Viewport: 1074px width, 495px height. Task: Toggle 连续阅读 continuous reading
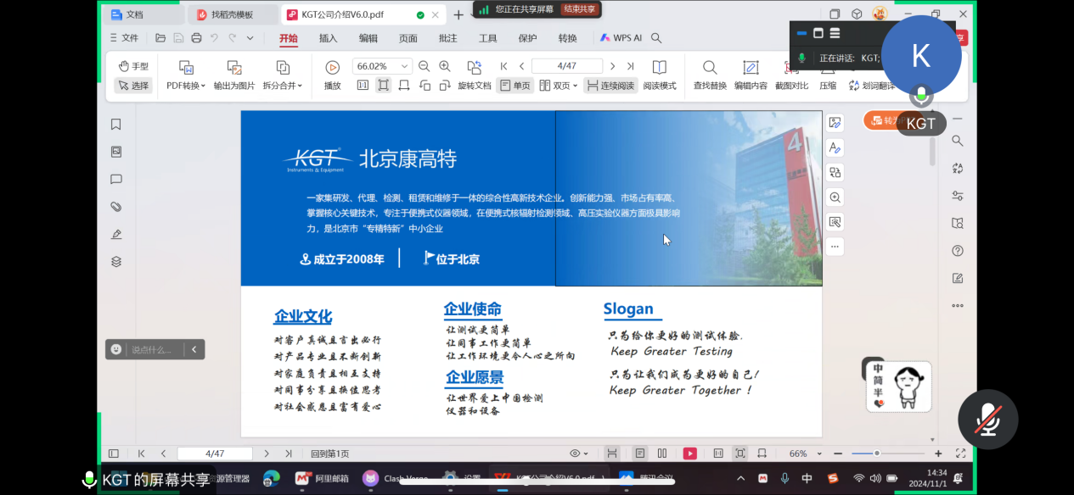click(x=610, y=86)
